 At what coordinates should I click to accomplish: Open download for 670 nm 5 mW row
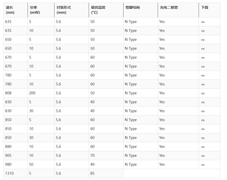pos(203,58)
